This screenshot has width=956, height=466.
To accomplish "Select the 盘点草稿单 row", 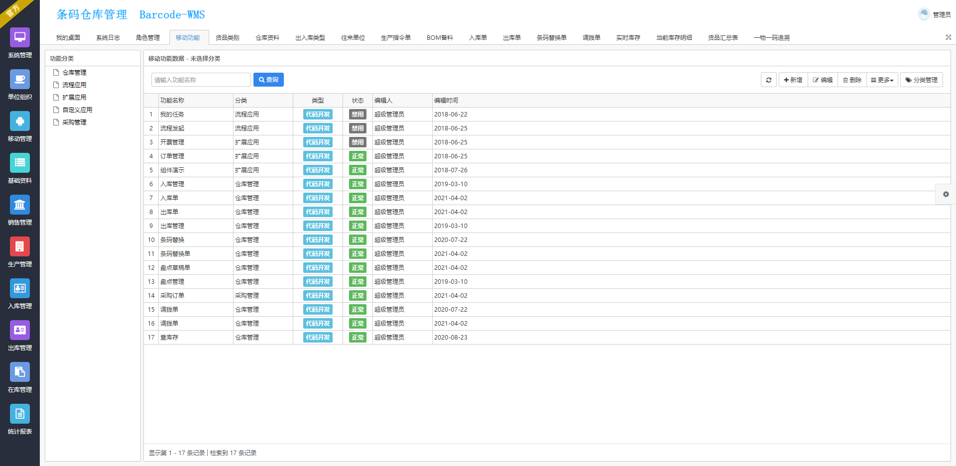I will (547, 268).
